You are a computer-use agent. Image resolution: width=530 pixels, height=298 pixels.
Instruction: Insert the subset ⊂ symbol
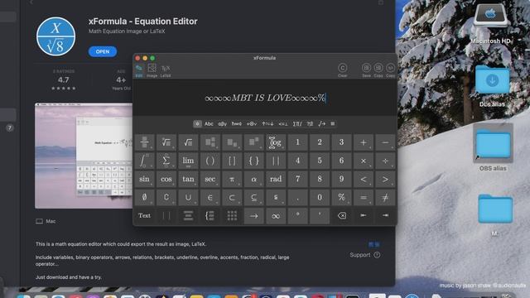(232, 197)
